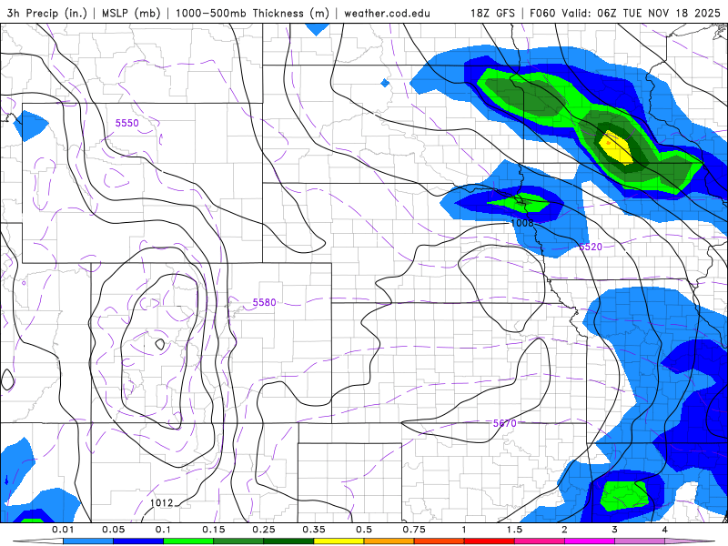Click the '1008' pressure contour label
Image resolution: width=728 pixels, height=546 pixels.
521,223
